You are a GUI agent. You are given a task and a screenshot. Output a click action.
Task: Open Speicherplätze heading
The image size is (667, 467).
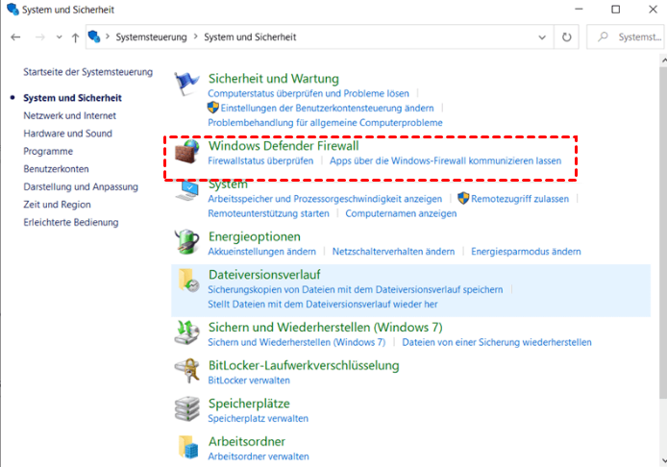(249, 404)
